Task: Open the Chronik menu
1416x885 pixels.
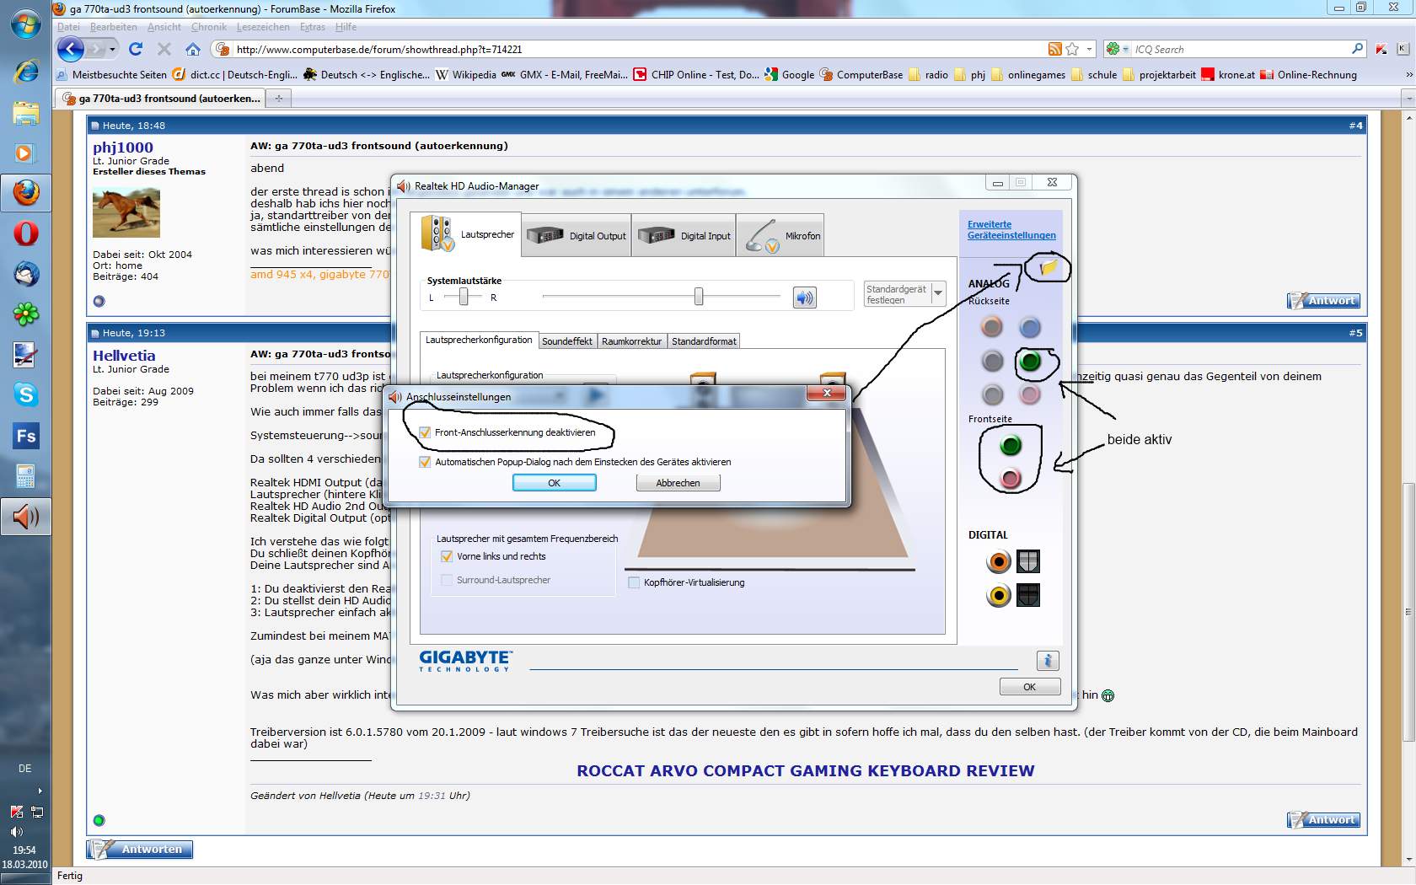Action: click(208, 27)
